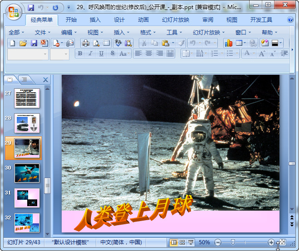
Task: Fit slide to current window
Action: [282, 242]
